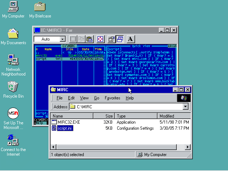The height and width of the screenshot is (171, 228).
Task: Click the Copy icon in Far toolbar
Action: click(x=81, y=39)
